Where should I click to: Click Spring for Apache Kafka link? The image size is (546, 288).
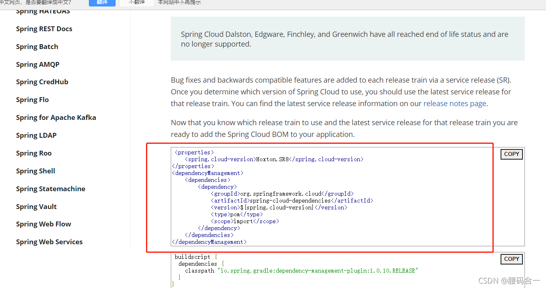tap(56, 117)
